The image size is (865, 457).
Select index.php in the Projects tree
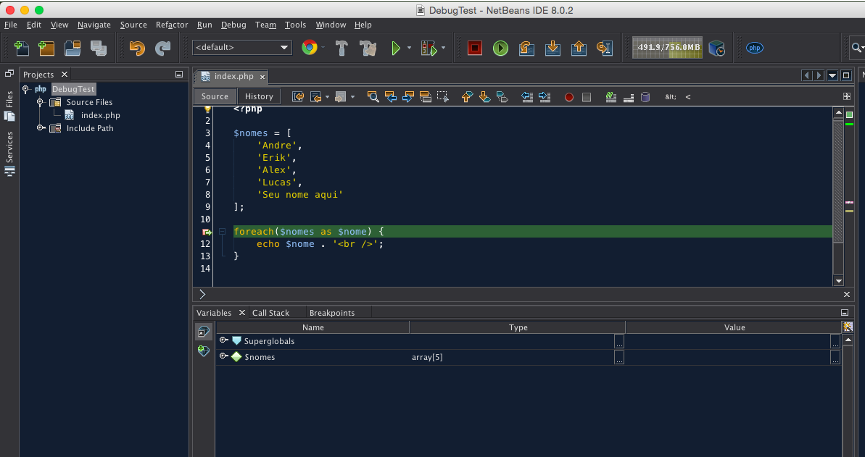click(x=100, y=115)
